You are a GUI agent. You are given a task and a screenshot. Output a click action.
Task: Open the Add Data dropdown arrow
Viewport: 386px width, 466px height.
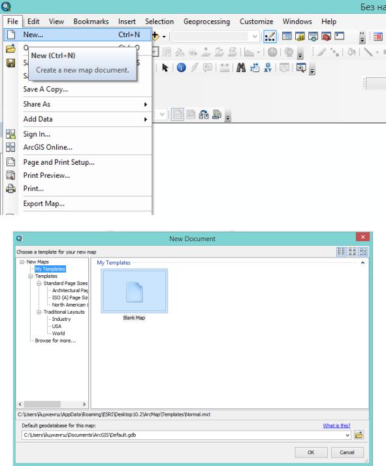[164, 37]
